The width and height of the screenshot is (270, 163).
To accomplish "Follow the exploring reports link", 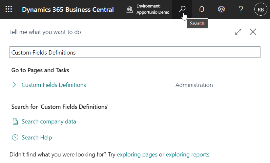I will click(187, 155).
